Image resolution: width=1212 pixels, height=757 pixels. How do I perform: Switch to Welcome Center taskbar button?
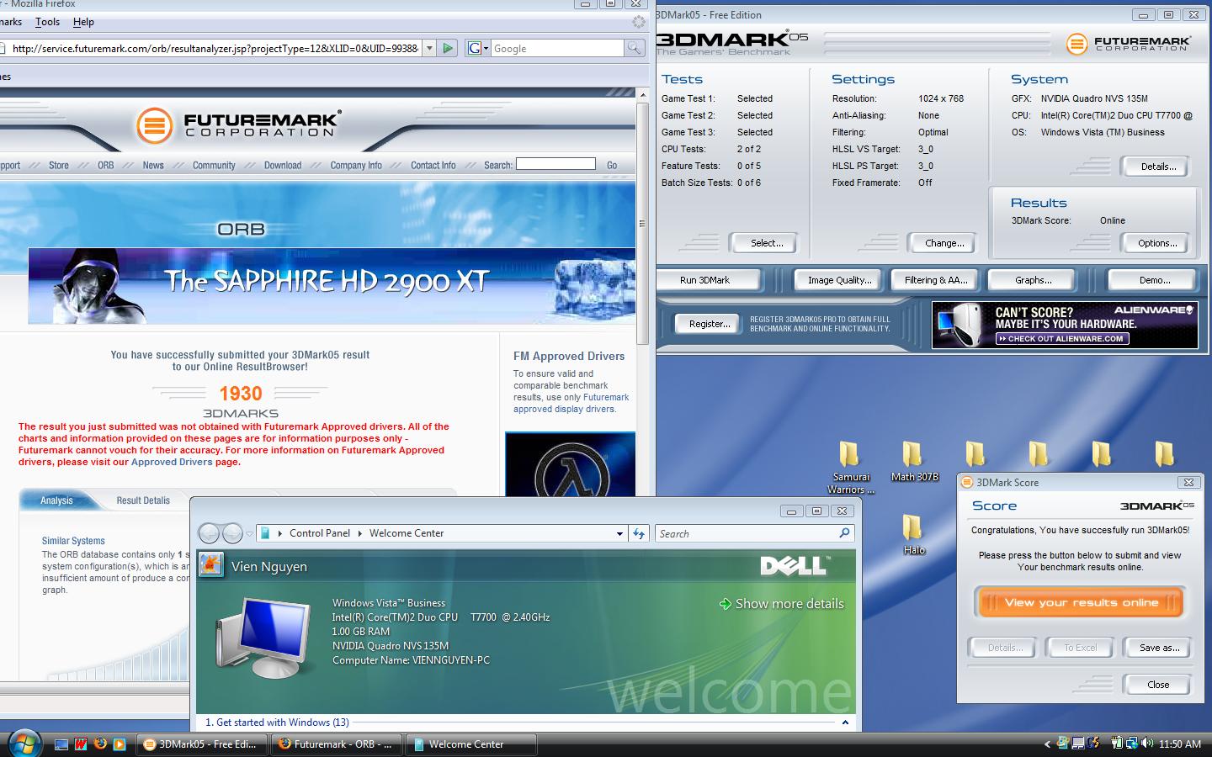(470, 744)
